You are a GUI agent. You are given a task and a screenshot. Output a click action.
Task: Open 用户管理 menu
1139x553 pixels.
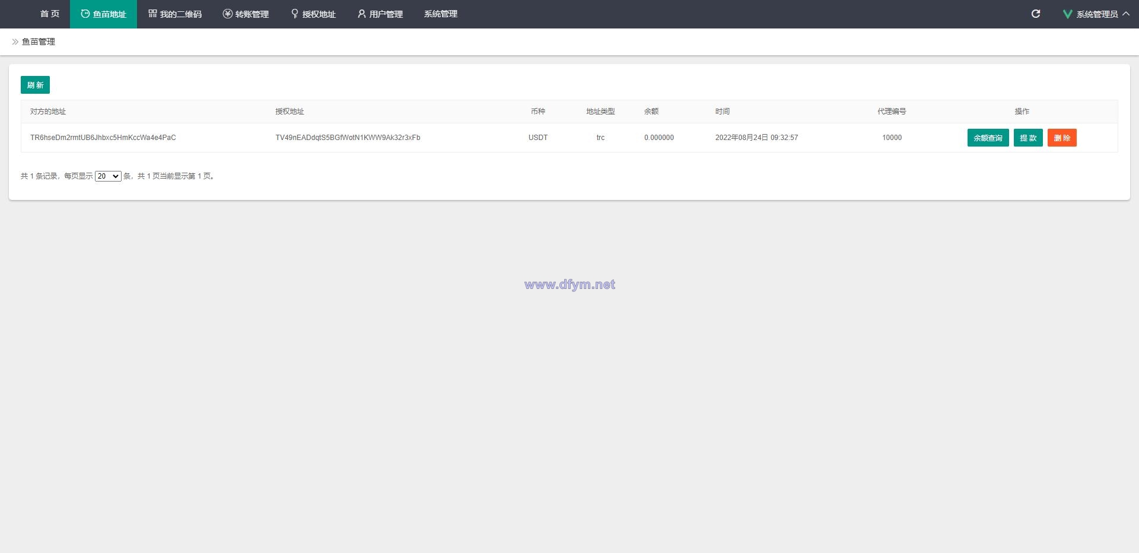tap(380, 14)
